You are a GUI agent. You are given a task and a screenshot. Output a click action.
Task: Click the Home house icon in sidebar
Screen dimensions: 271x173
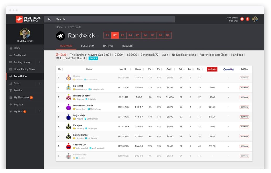pos(11,48)
